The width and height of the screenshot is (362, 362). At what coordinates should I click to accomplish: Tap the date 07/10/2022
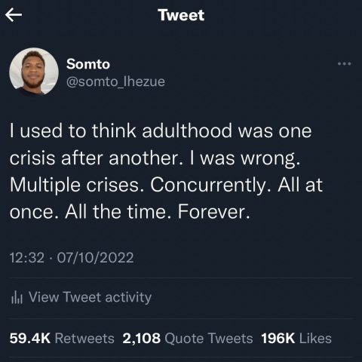click(95, 258)
